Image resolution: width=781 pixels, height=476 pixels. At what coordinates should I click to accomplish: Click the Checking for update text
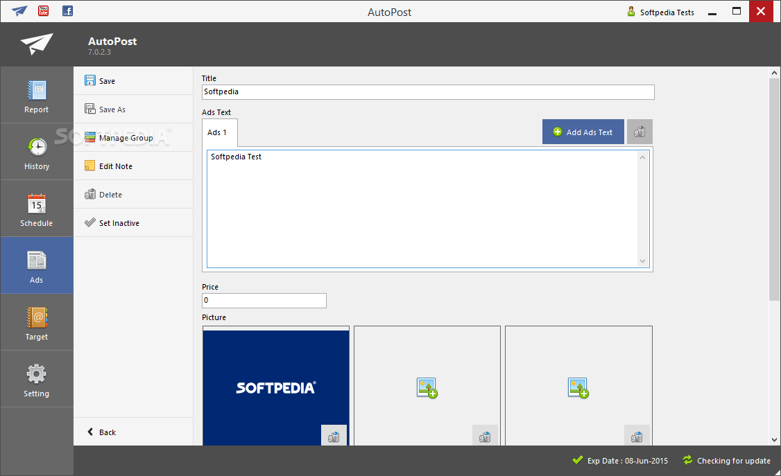tap(734, 461)
